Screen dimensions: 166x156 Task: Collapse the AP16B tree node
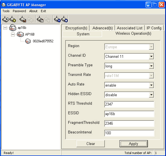click(x=13, y=34)
